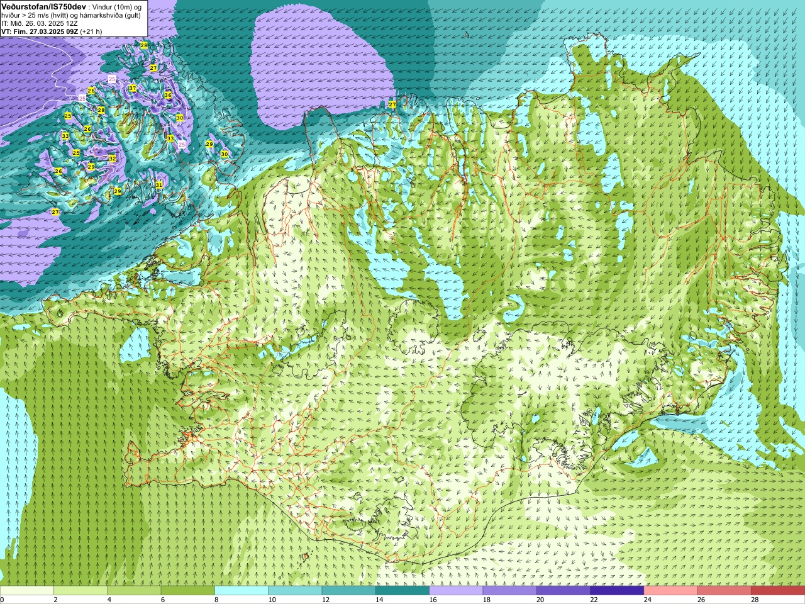Select the light lime 2–4 m/s legend swatch
The image size is (805, 604).
pos(80,591)
